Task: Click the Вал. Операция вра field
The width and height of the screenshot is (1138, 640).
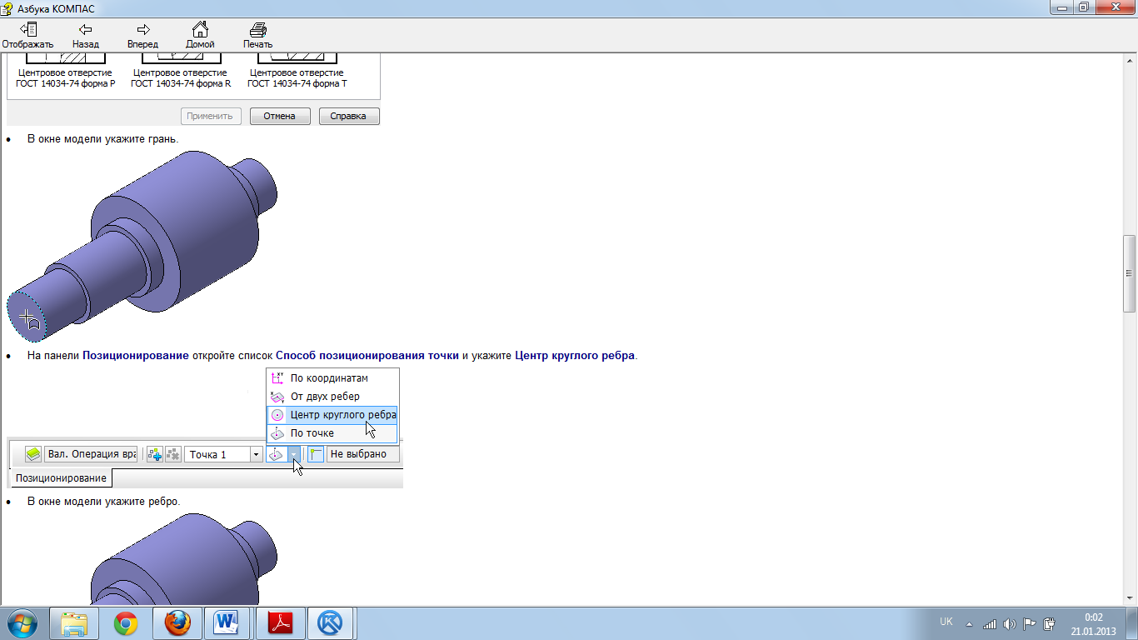Action: coord(91,454)
